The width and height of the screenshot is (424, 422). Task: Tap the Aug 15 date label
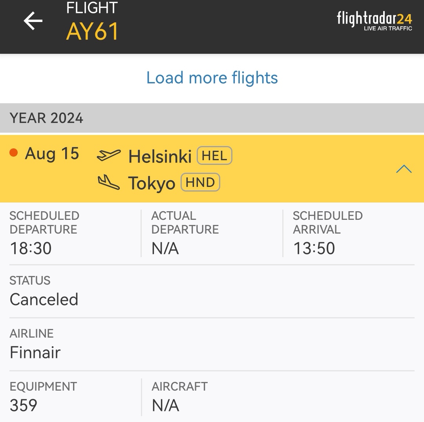(52, 153)
